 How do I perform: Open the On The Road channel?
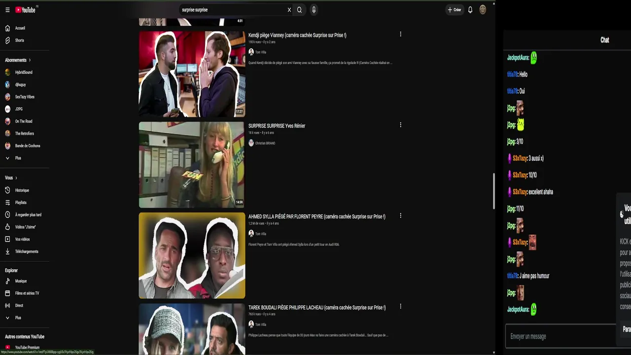coord(23,121)
